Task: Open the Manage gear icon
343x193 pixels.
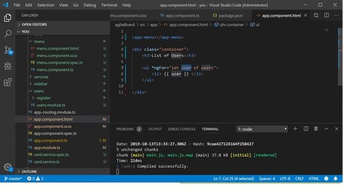Action: click(x=8, y=167)
